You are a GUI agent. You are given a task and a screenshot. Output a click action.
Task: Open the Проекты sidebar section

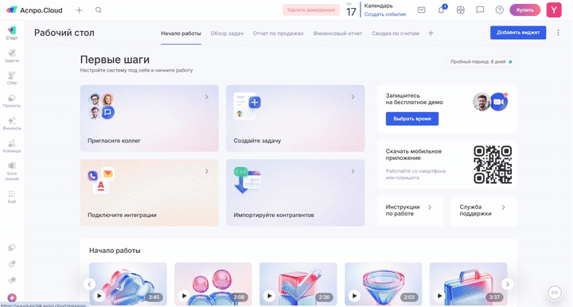(12, 101)
